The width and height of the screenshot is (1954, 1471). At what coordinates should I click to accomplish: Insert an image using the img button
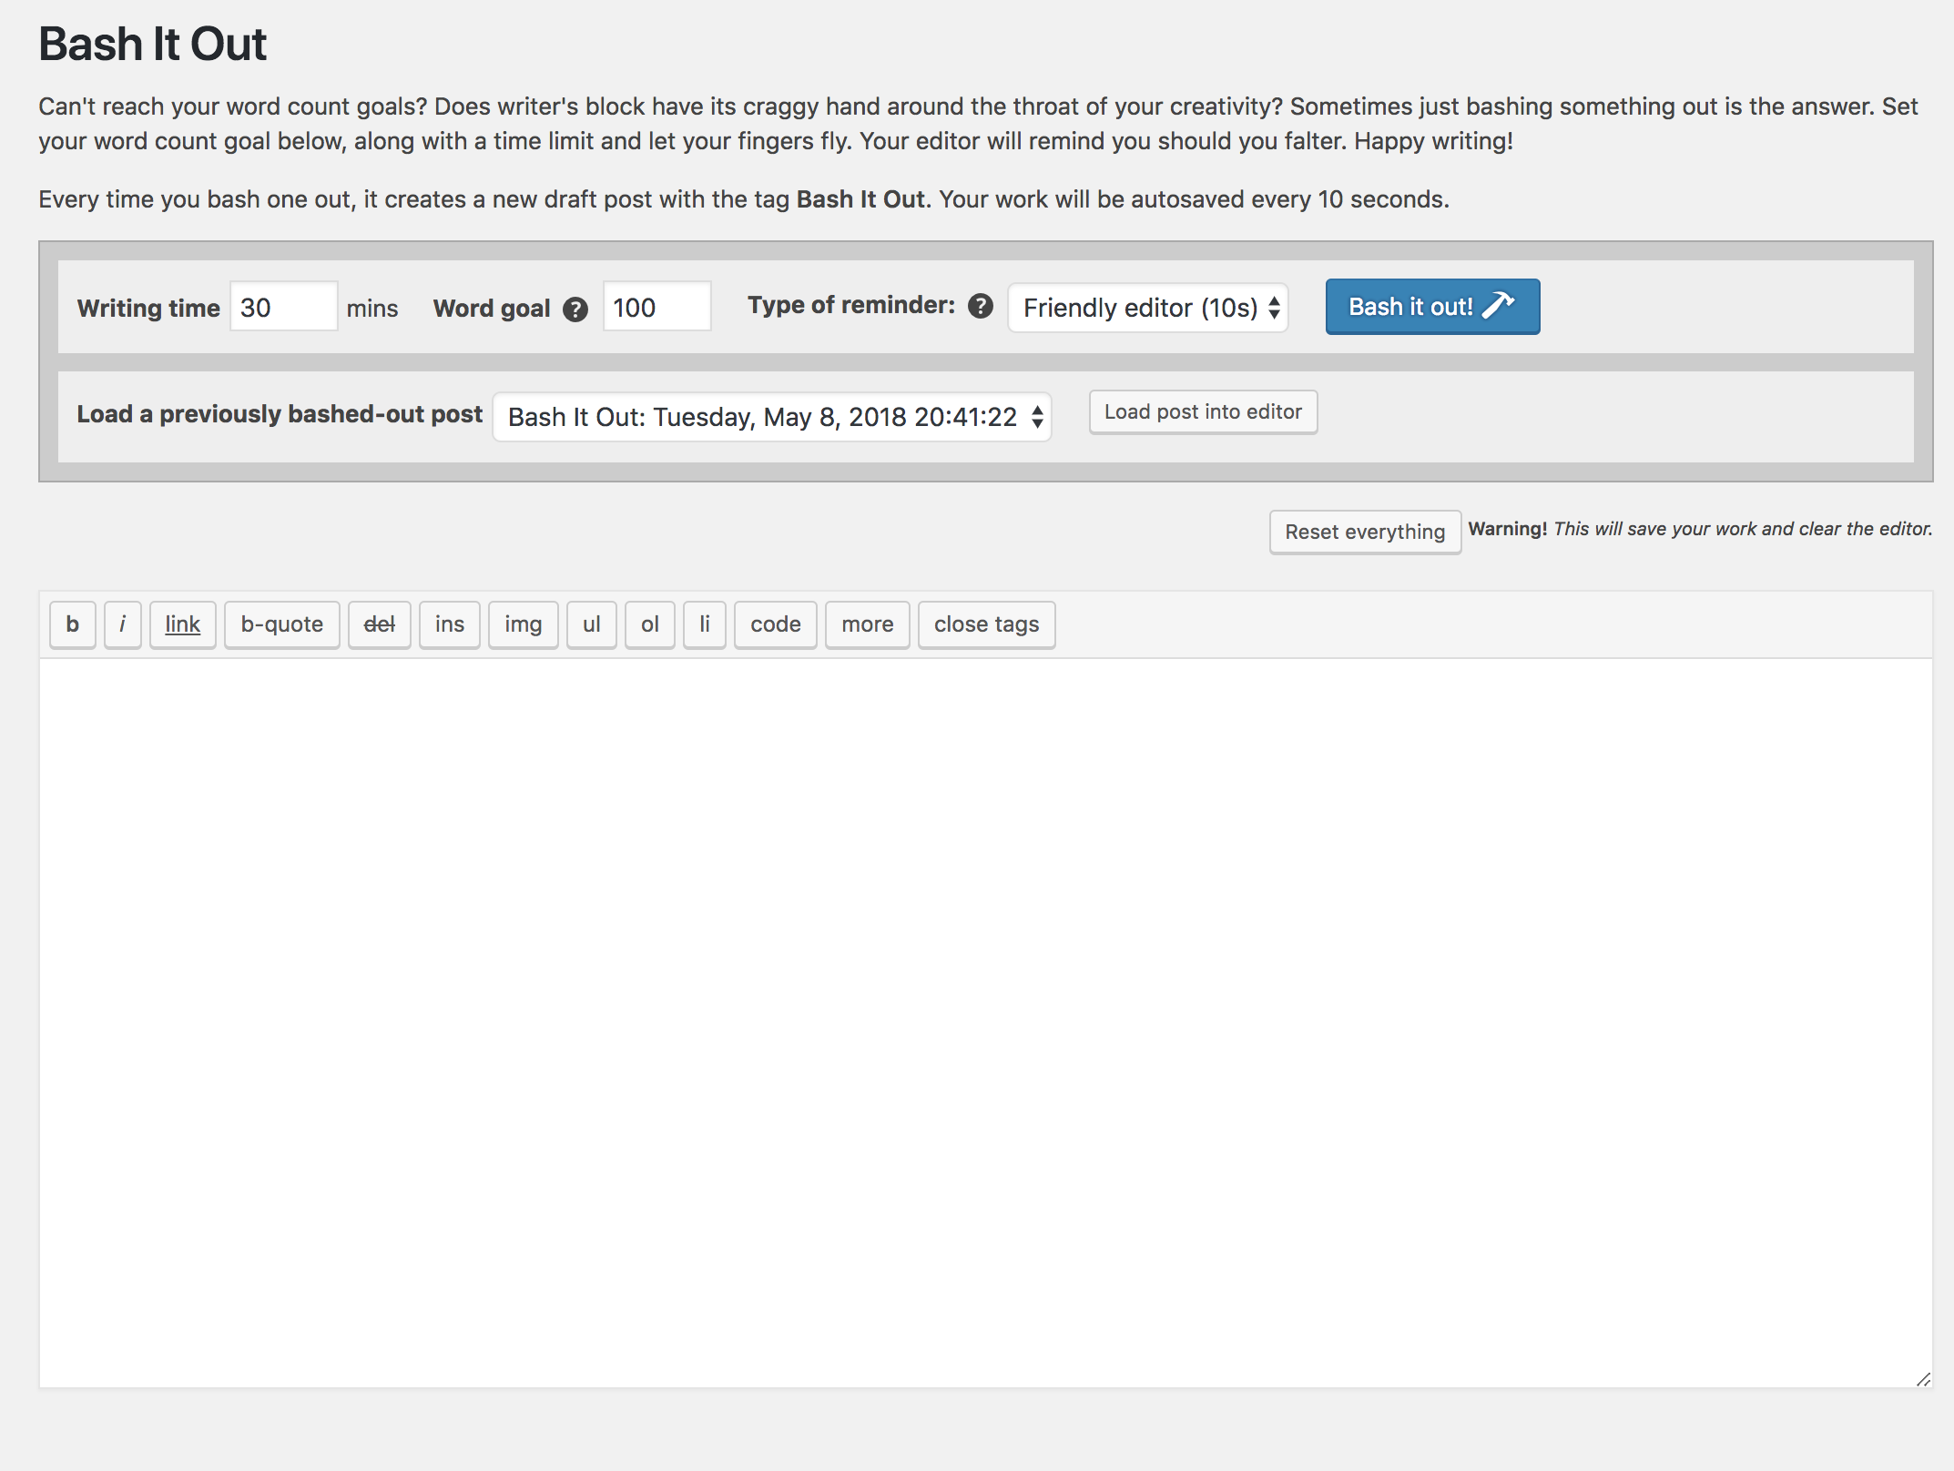(523, 624)
